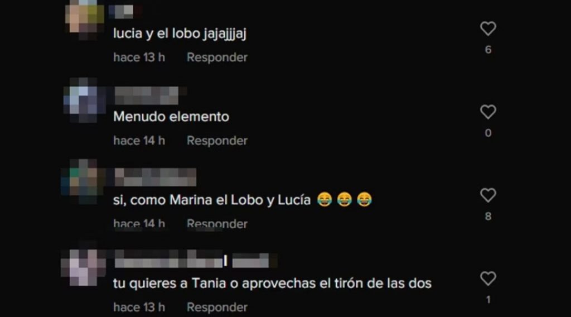Open the username above 'si, como Marina el Lobo'
This screenshot has height=317, width=571.
(x=156, y=177)
